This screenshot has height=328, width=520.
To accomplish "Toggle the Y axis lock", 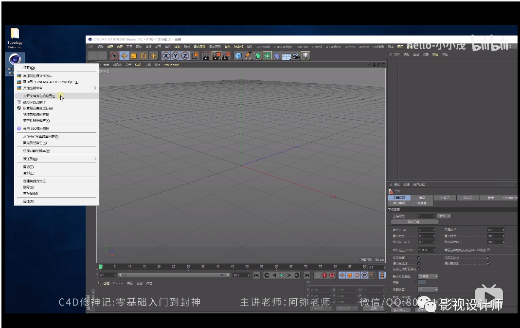I will [x=176, y=56].
